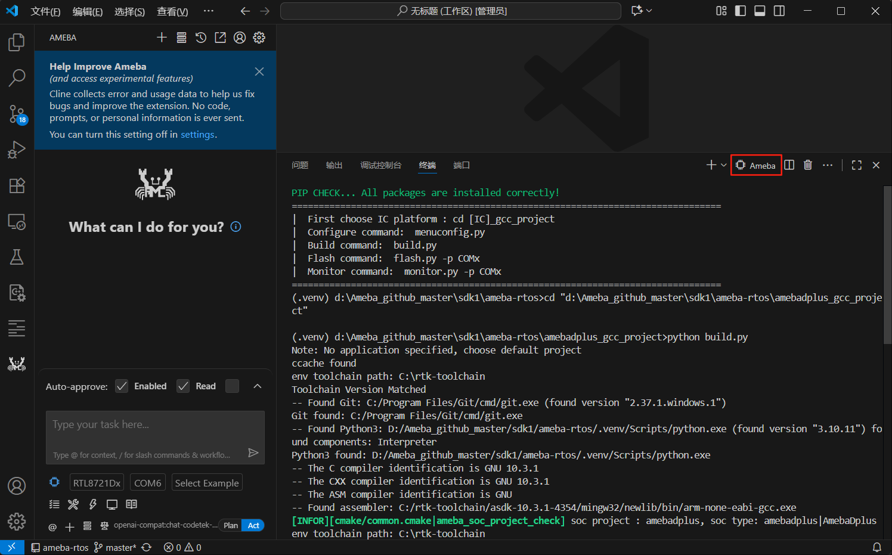This screenshot has width=892, height=555.
Task: Open the RTL8721Dx chip selector
Action: point(97,483)
